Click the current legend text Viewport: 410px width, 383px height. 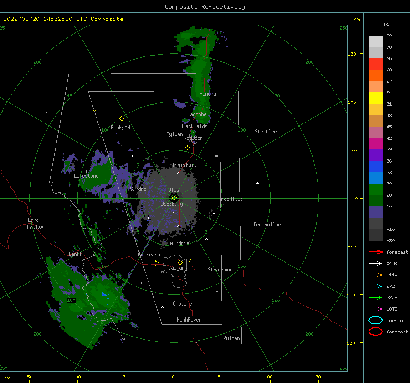pyautogui.click(x=396, y=321)
